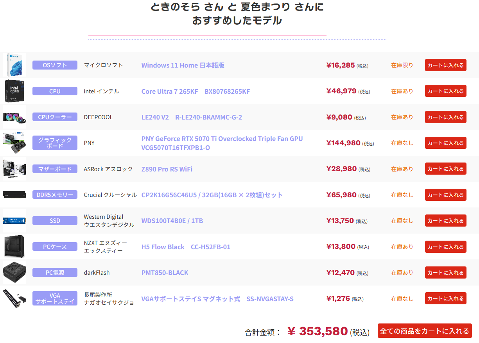Open the Z890 Pro RS WiFi link
Viewport: 479px width, 343px height.
pyautogui.click(x=167, y=169)
